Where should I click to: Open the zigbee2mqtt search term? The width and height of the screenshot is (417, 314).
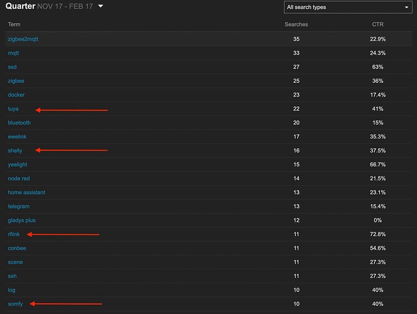23,39
